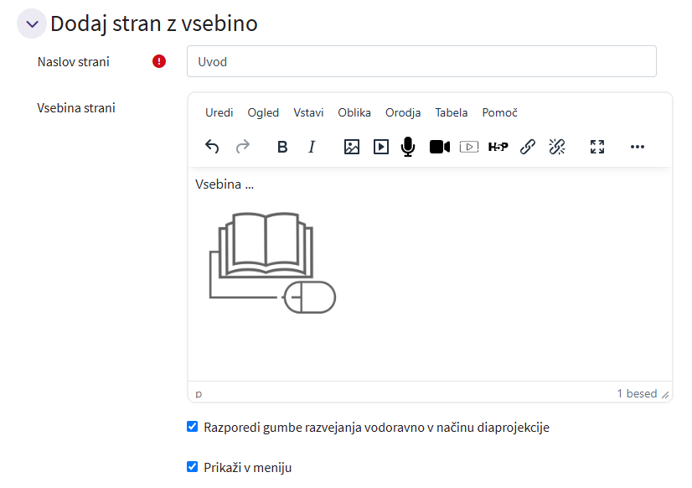Remove link using the unlink icon

(x=557, y=147)
